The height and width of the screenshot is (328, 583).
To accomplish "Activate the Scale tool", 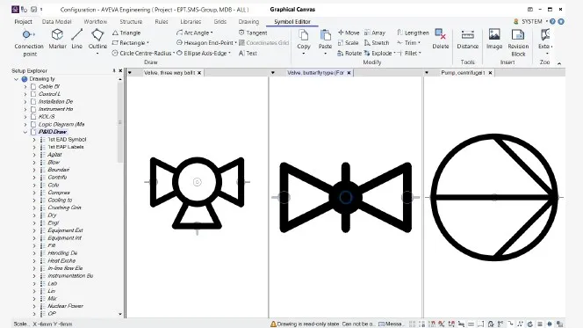I will 348,43.
